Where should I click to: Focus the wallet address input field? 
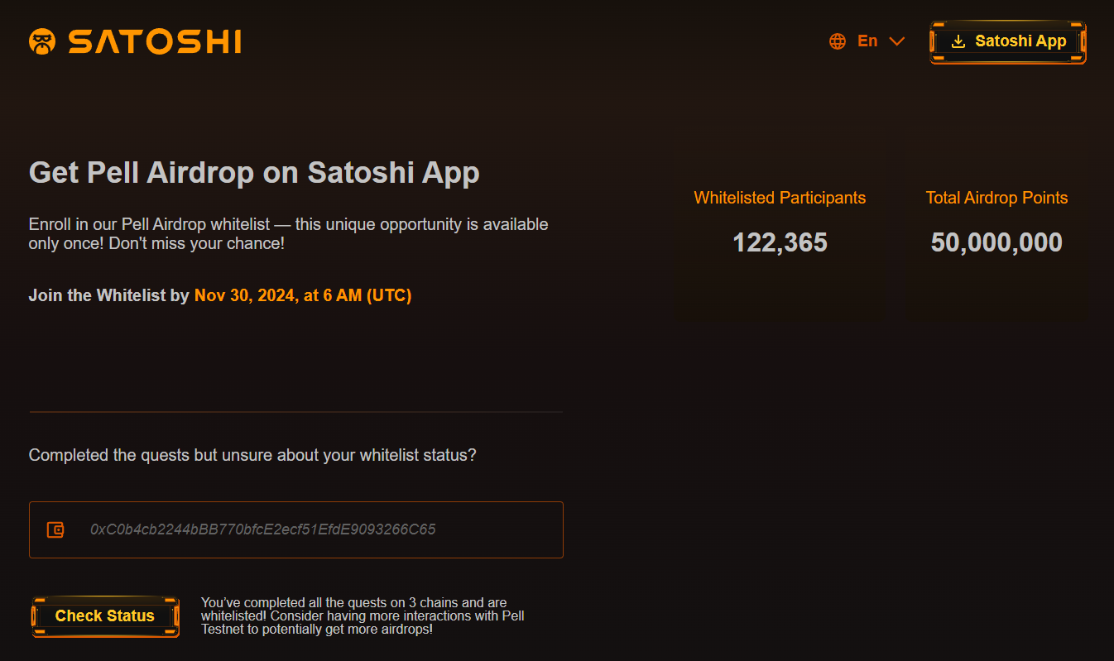315,529
